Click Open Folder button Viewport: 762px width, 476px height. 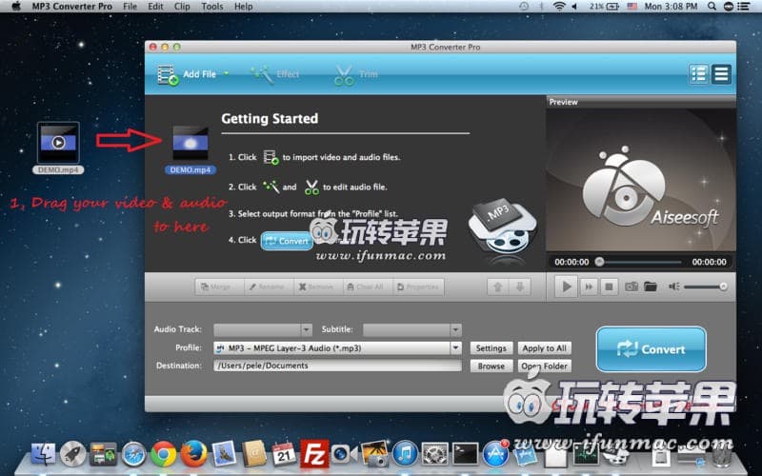(x=544, y=366)
